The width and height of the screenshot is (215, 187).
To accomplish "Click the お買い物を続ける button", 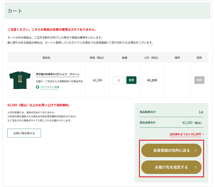I will (24, 133).
